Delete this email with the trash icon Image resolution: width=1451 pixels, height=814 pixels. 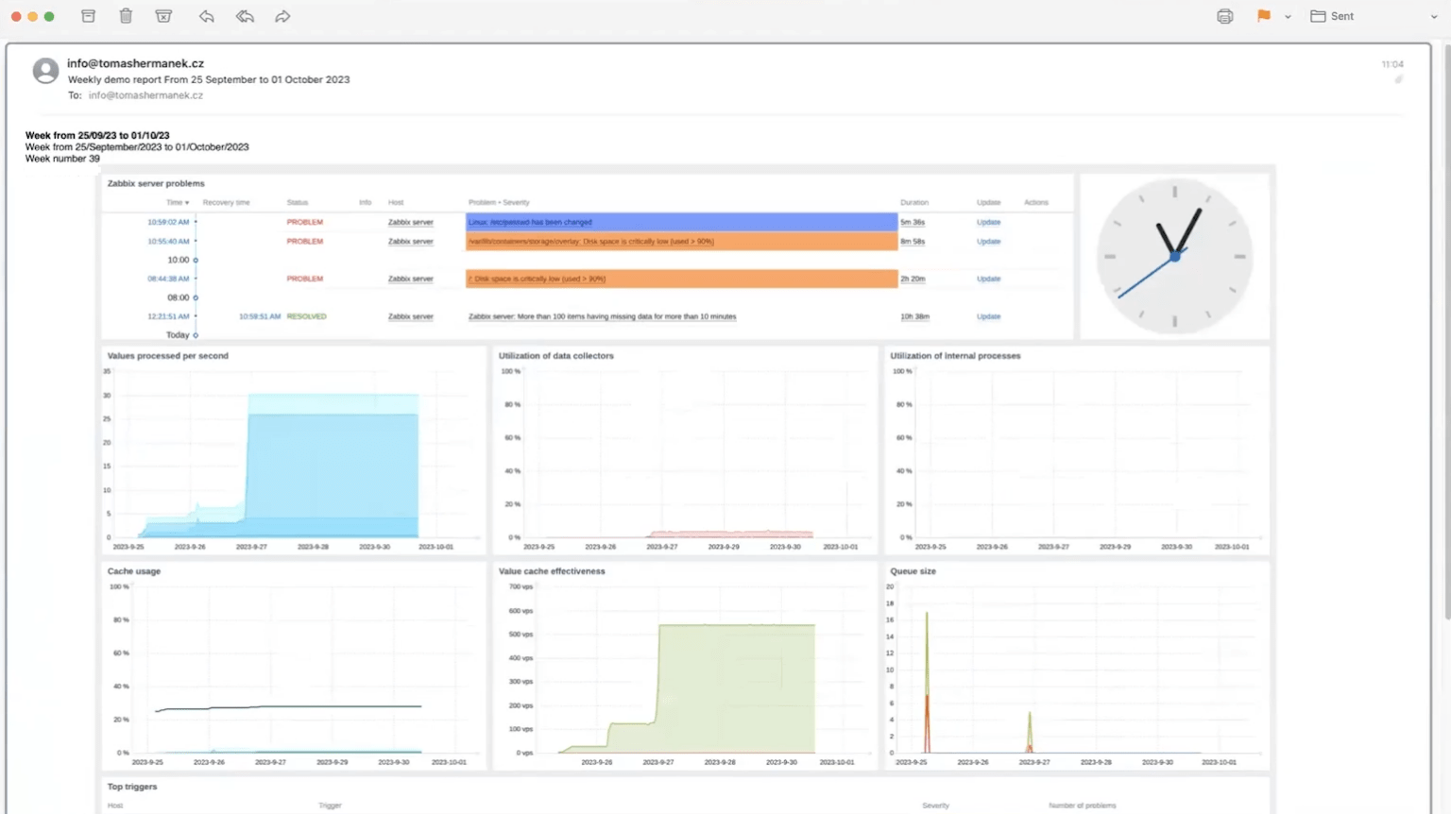point(126,16)
